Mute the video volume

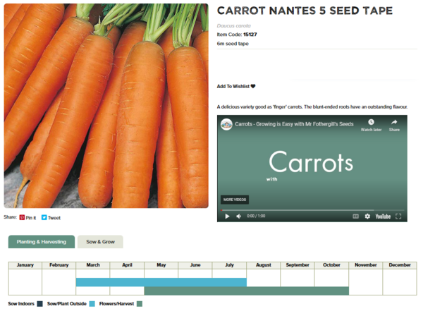coord(239,217)
